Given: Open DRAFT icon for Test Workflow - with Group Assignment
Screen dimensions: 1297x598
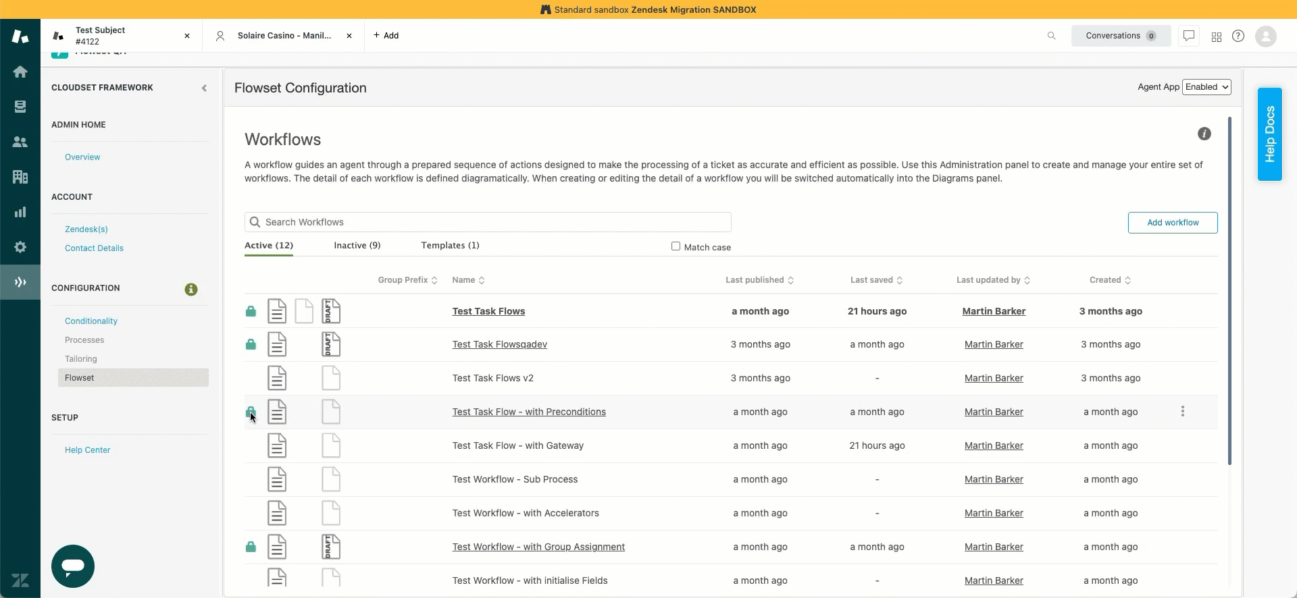Looking at the screenshot, I should click(x=331, y=547).
